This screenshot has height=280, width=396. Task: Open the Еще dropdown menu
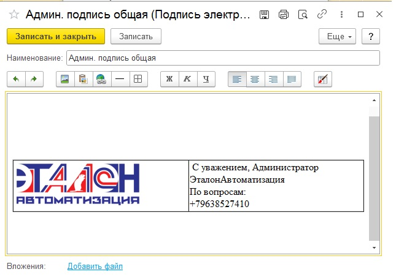tap(337, 37)
